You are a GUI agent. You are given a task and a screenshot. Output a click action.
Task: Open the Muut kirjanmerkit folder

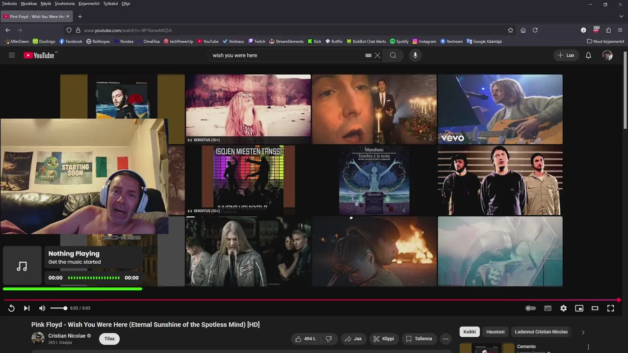(605, 42)
